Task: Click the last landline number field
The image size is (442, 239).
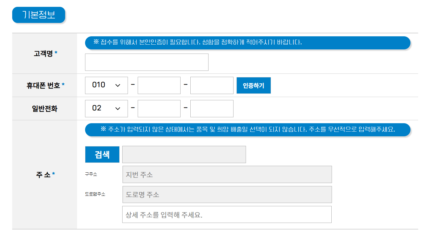Action: click(212, 108)
